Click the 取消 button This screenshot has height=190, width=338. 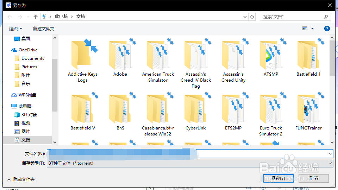pos(314,178)
